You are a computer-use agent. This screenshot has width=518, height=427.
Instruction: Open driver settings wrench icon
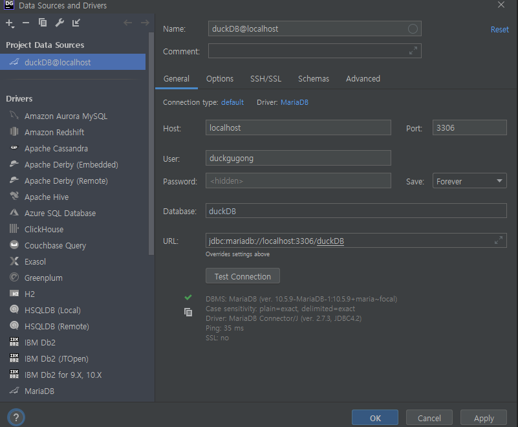click(59, 23)
